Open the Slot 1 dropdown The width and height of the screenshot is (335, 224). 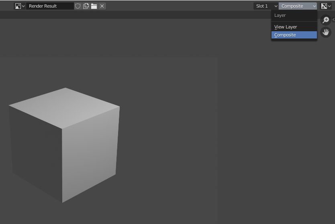tap(266, 6)
